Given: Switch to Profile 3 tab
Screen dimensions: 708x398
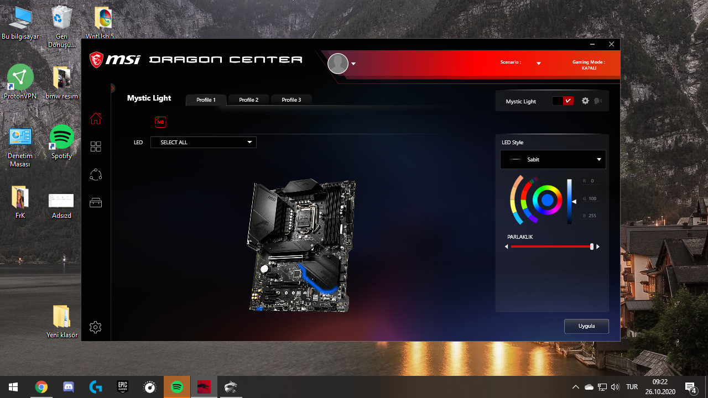Looking at the screenshot, I should [x=291, y=100].
